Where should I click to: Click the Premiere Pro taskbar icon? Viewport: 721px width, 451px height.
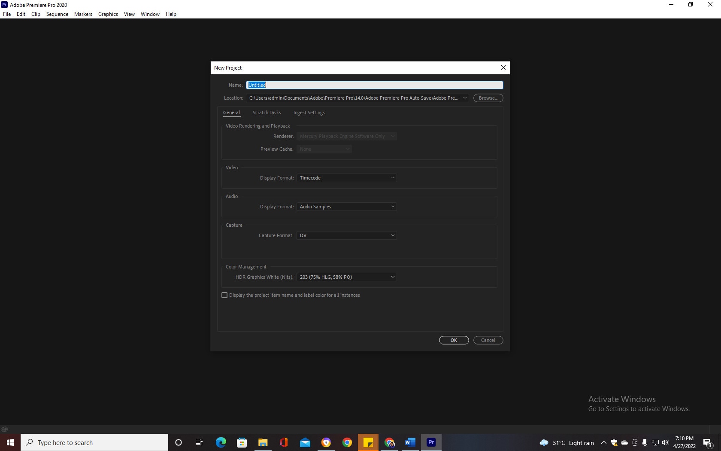(431, 442)
